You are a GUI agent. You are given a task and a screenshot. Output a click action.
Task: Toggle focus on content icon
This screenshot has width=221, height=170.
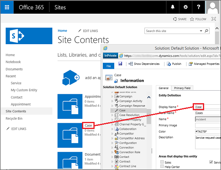tap(214, 19)
